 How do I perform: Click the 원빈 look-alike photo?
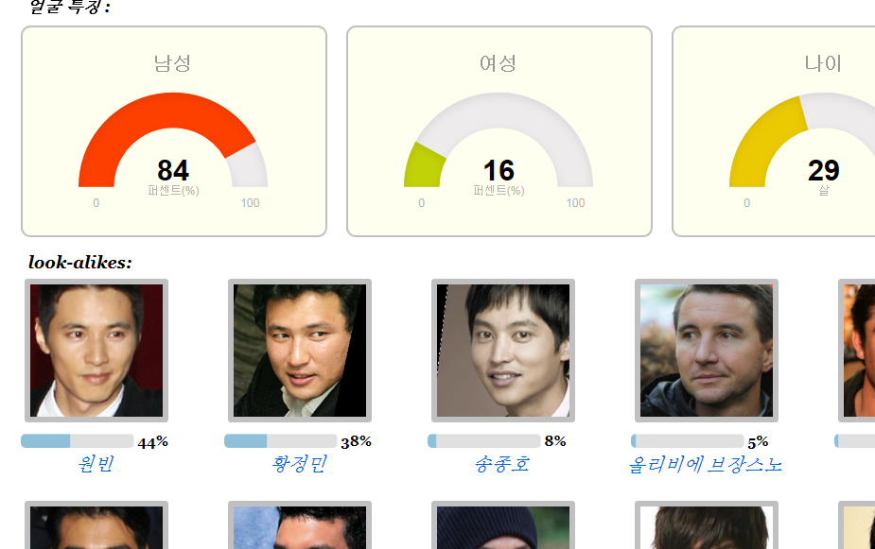pos(96,351)
